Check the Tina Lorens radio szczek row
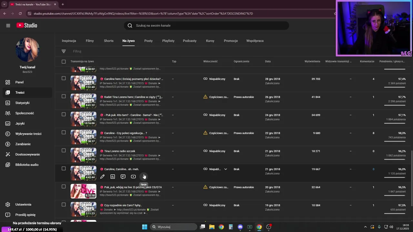Viewport: 413px width, 232px height. [64, 150]
